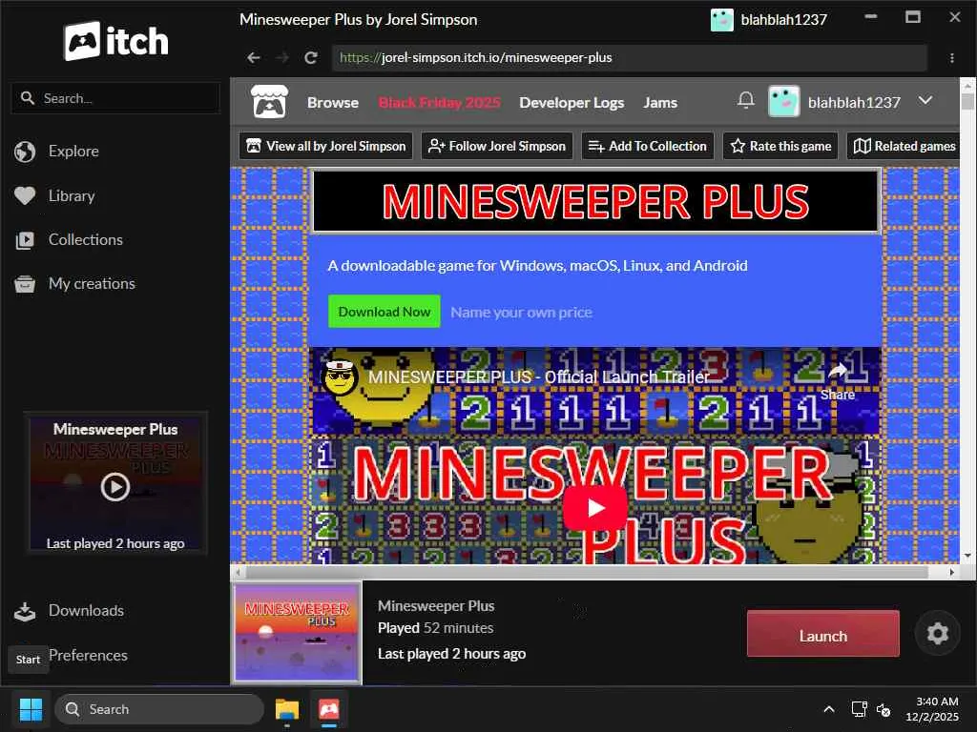Click the address bar URL field

pyautogui.click(x=630, y=58)
